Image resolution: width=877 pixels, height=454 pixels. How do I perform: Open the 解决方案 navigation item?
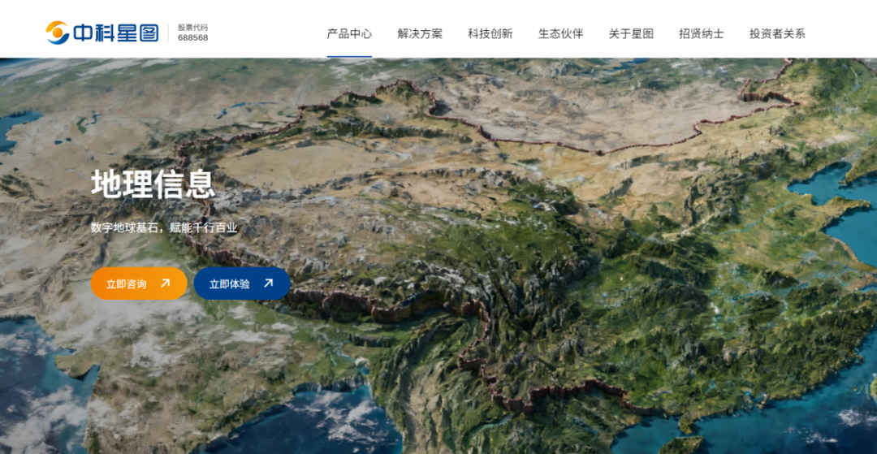point(420,33)
